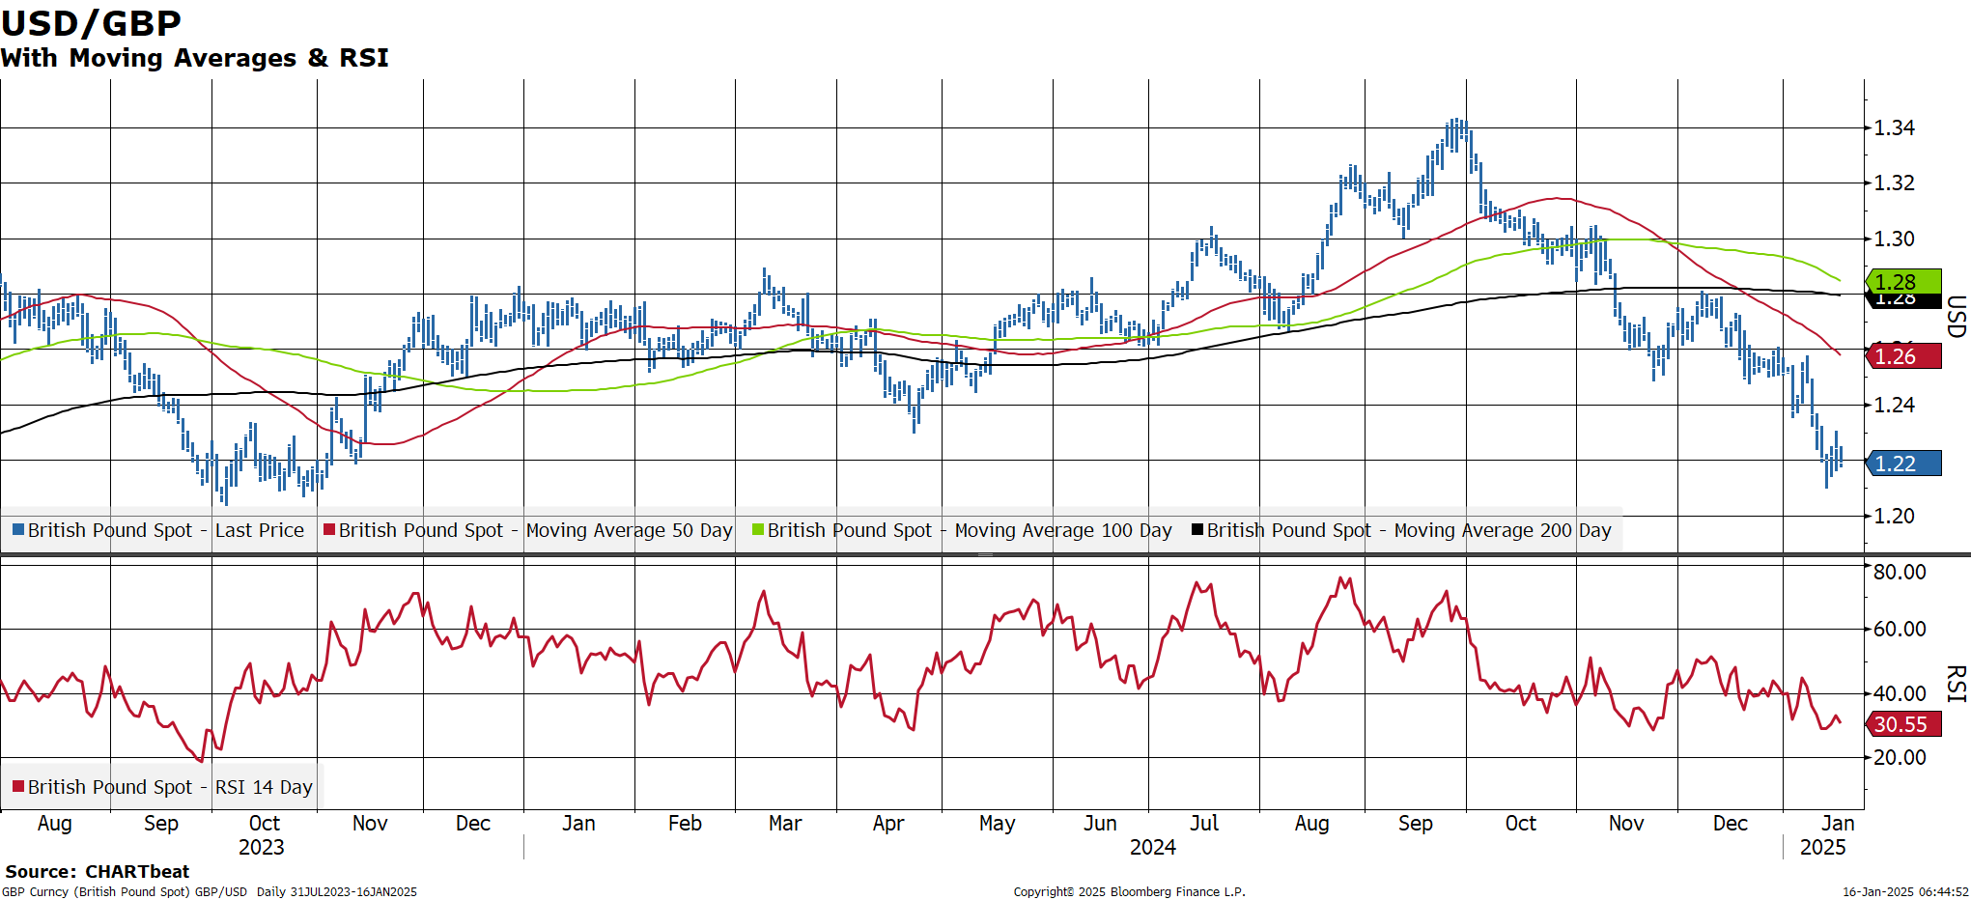Click the black Moving Average 200 Day swatch
Image resolution: width=1971 pixels, height=900 pixels.
point(1197,529)
